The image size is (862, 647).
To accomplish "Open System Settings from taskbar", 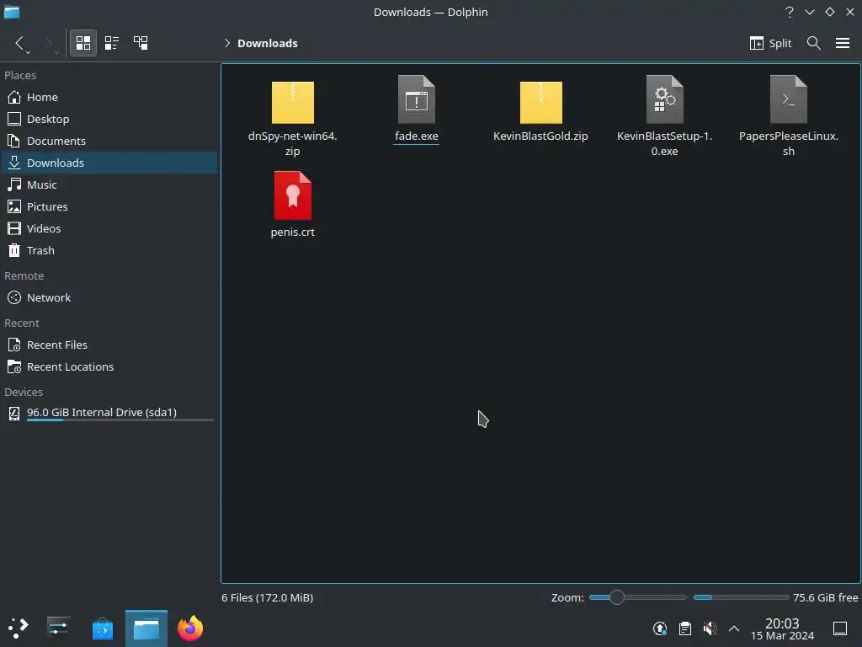I will [x=58, y=628].
